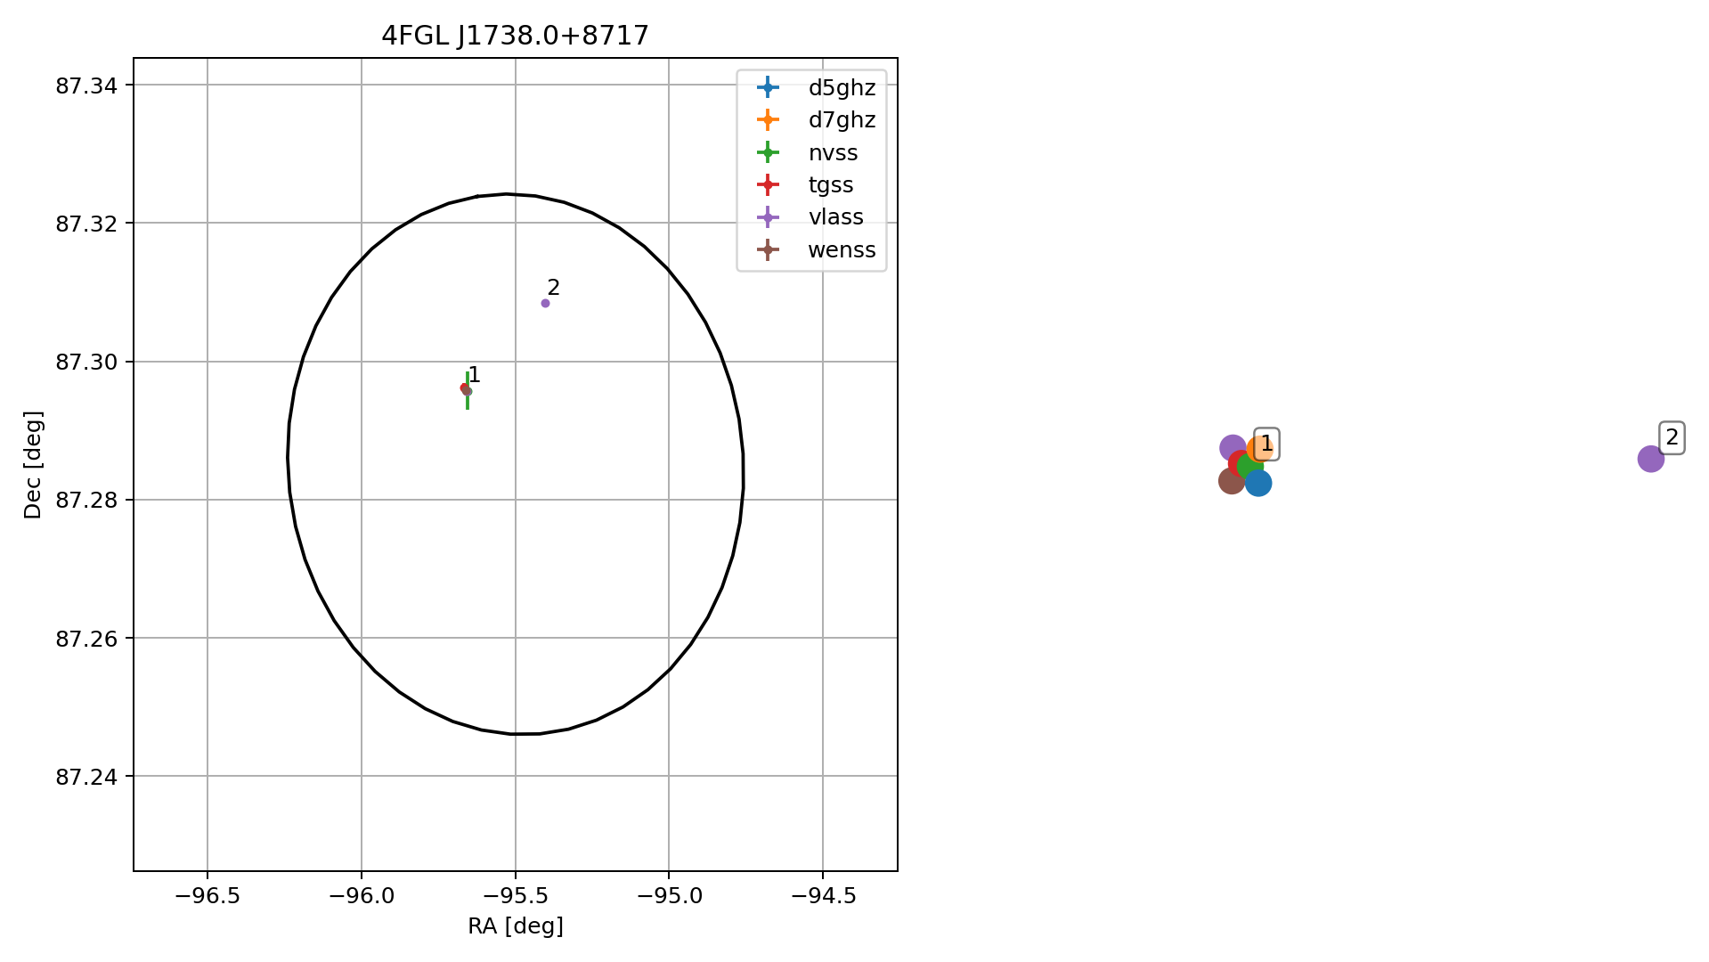1709x962 pixels.
Task: Click the 87.24 y-axis tick label
Action: tap(85, 778)
